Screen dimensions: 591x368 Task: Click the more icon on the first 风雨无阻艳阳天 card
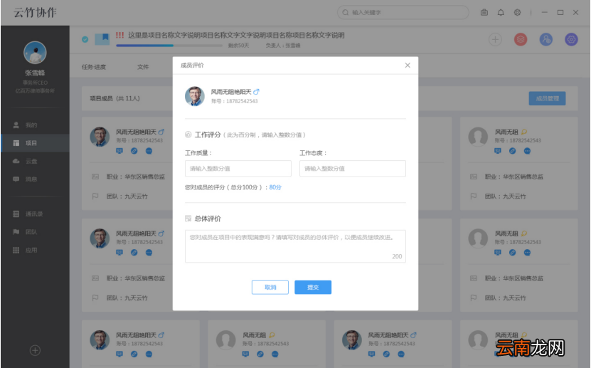[x=149, y=151]
